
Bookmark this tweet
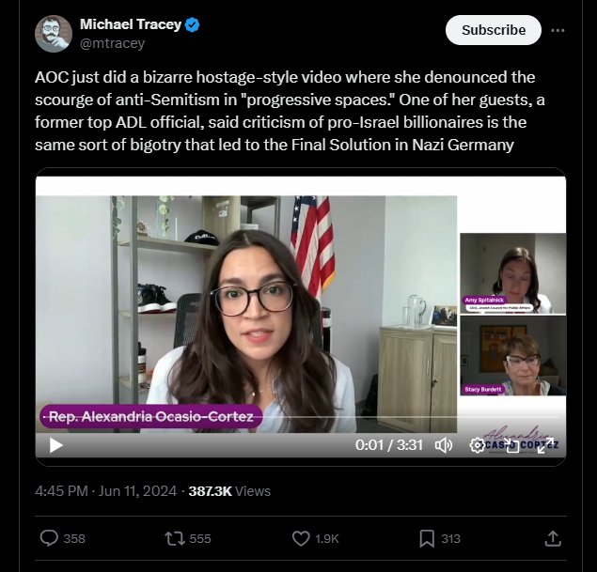427,538
